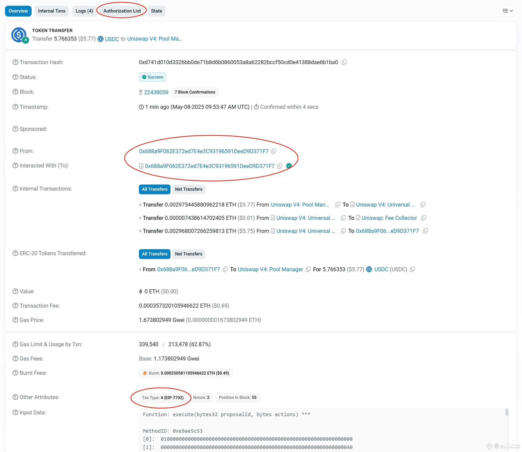Open USDC link in ERC-20 transfer row
This screenshot has height=452, width=522.
[381, 269]
